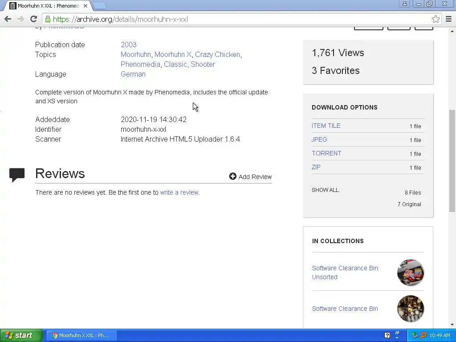Viewport: 456px width, 342px height.
Task: Open the 2003 publication date link
Action: coord(128,45)
